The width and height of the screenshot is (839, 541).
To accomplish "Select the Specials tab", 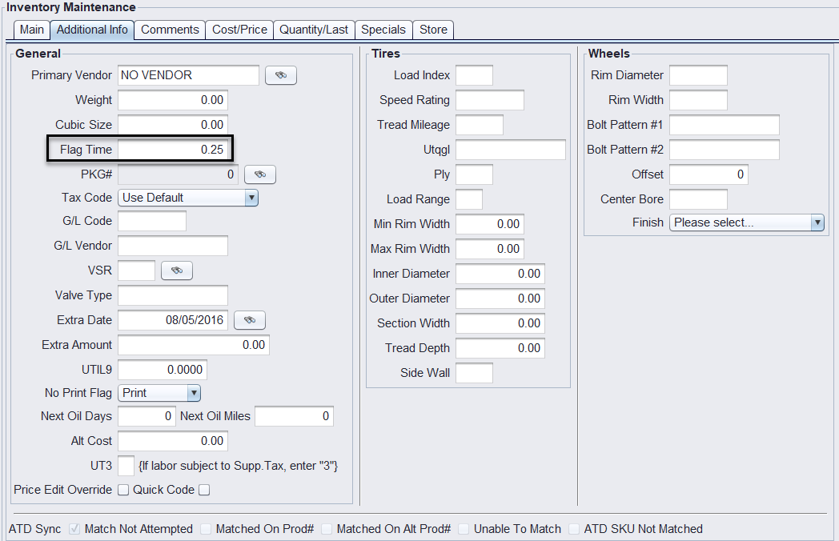I will 383,30.
